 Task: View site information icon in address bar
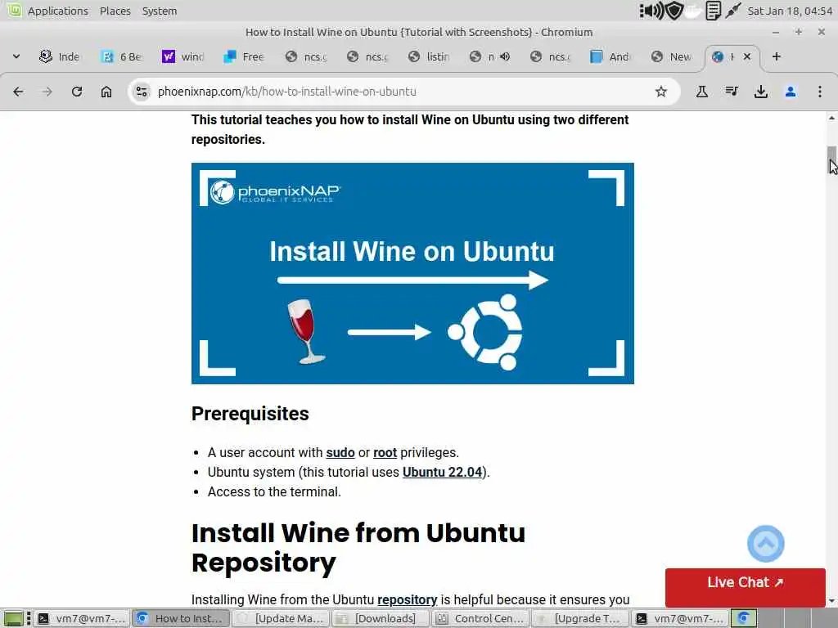click(x=142, y=92)
